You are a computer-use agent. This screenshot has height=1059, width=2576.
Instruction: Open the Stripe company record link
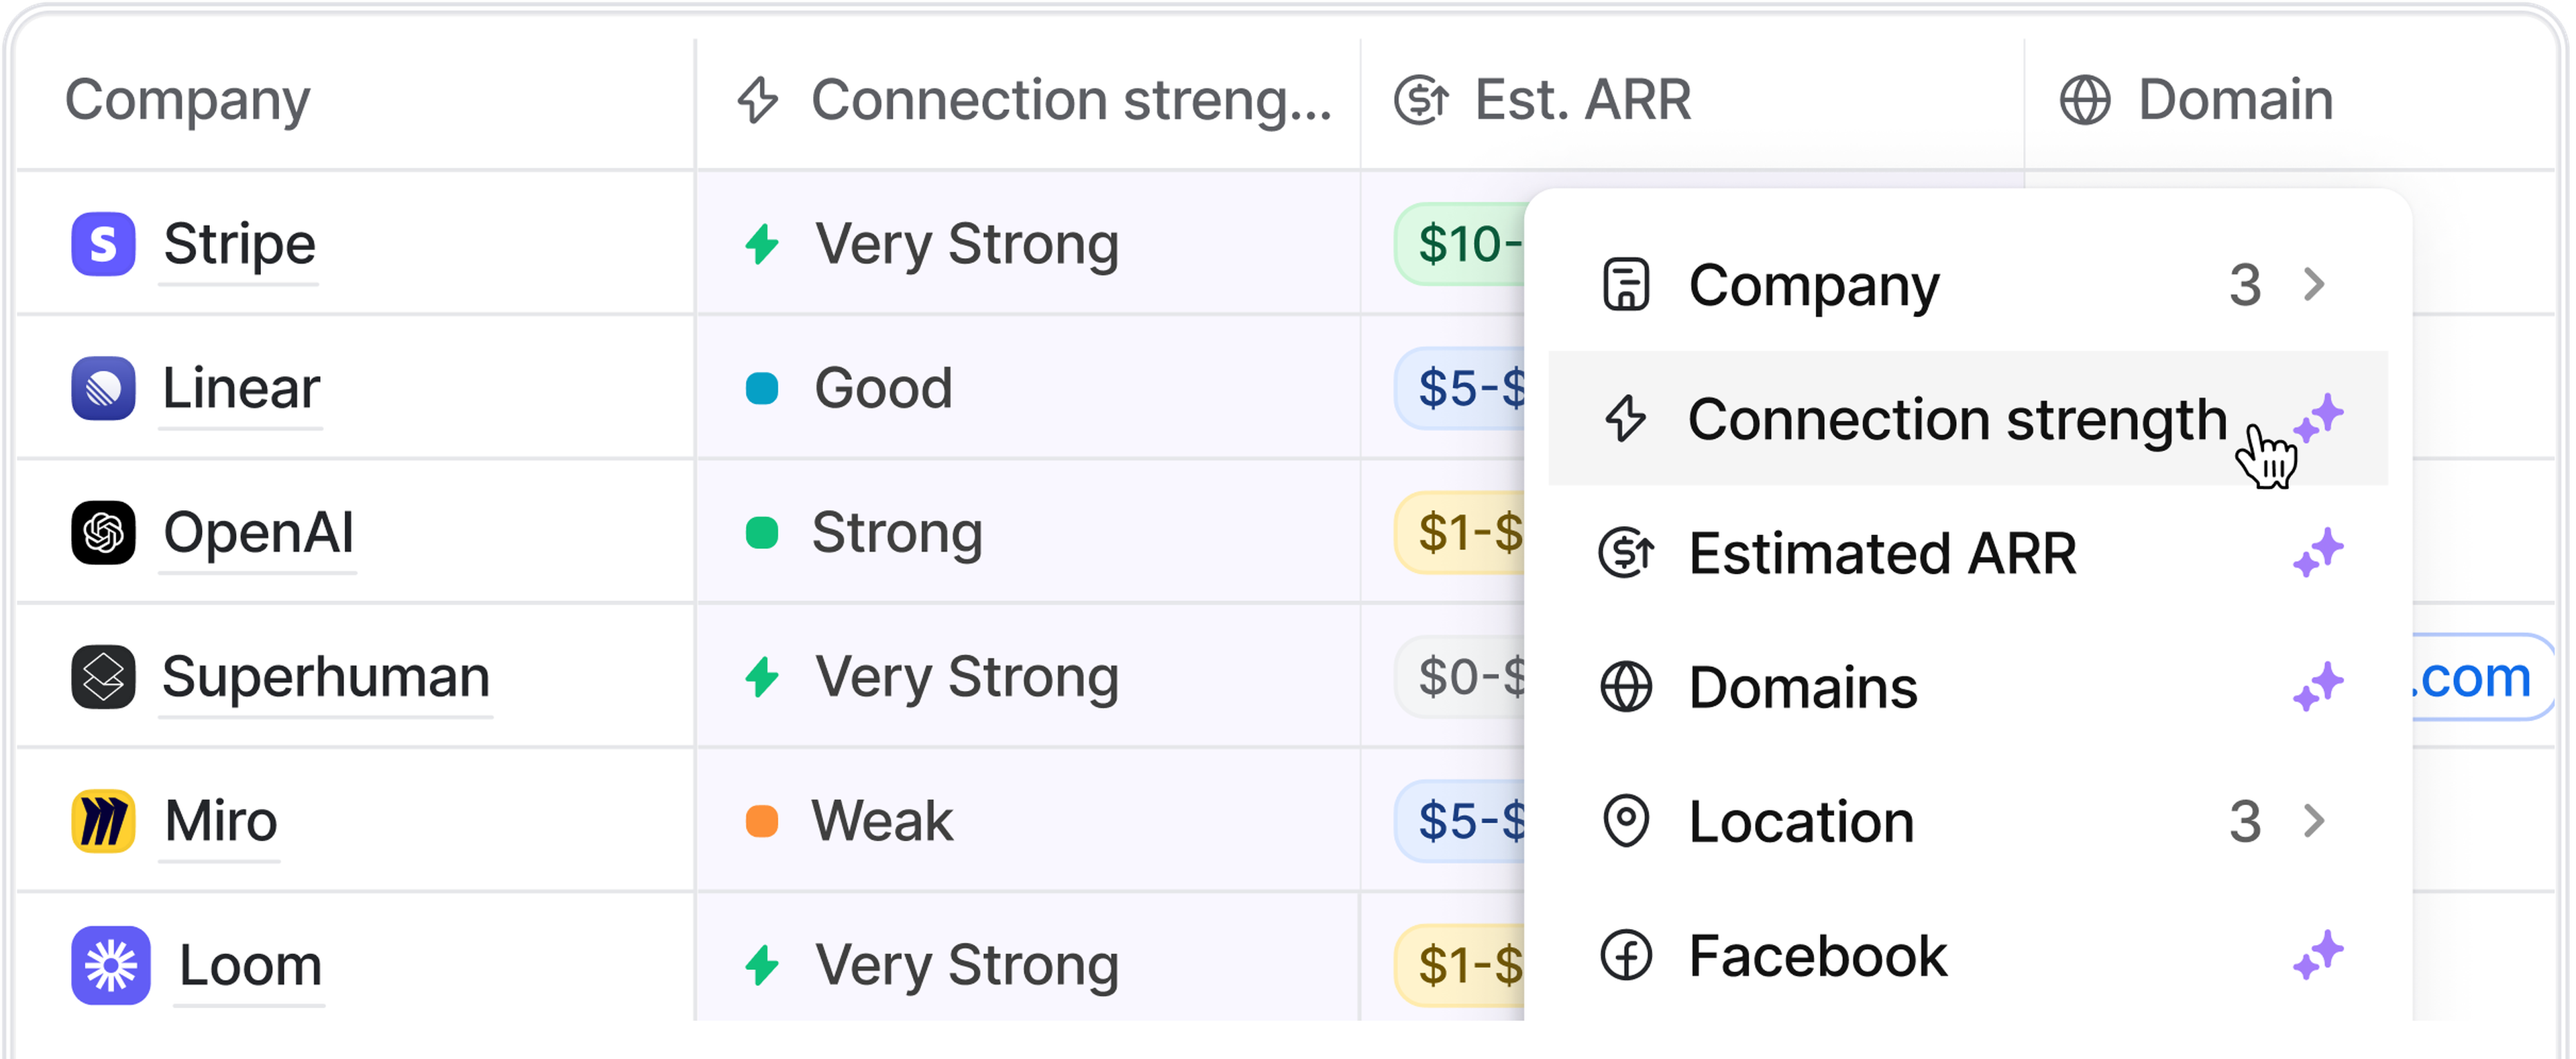pos(239,245)
